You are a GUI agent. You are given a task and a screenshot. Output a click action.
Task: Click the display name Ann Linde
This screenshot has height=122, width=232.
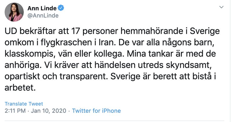pos(42,8)
